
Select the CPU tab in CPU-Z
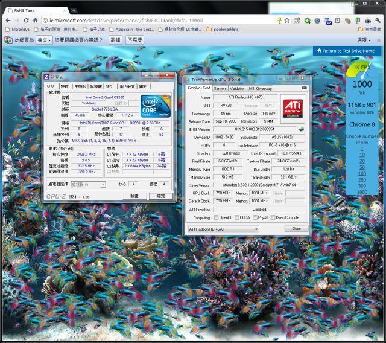[51, 86]
